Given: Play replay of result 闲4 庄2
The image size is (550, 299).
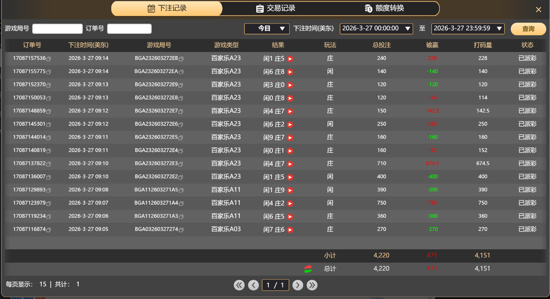Looking at the screenshot, I should pos(290,203).
